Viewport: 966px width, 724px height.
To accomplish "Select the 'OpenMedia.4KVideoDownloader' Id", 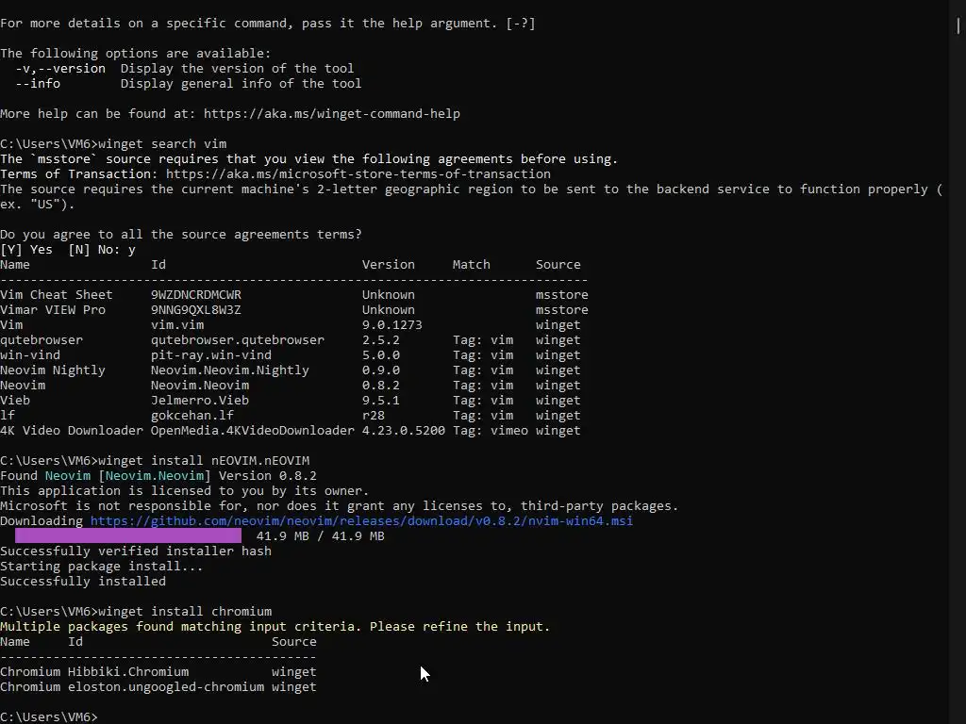I will tap(253, 430).
